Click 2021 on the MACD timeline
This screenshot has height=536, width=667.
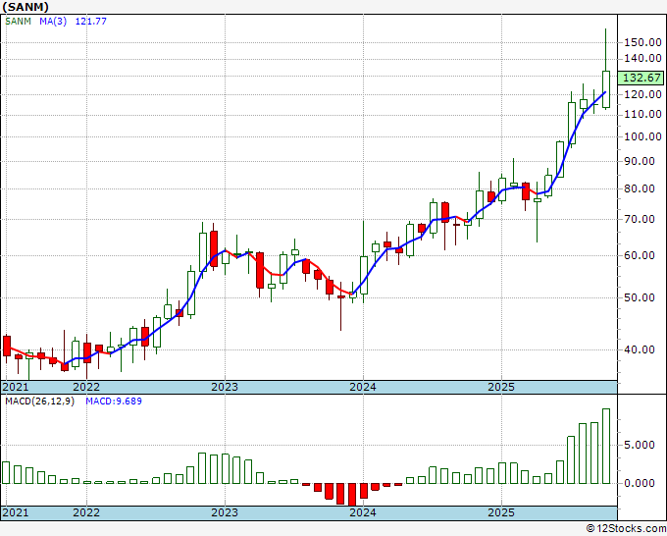click(x=16, y=512)
